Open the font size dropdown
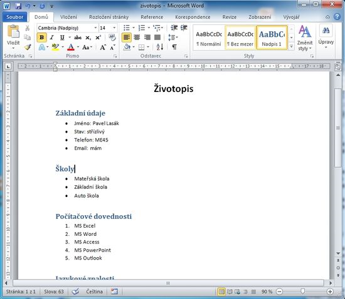The height and width of the screenshot is (299, 345). 114,28
